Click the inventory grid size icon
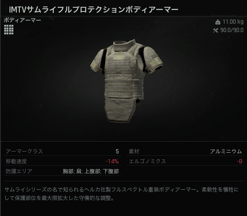This screenshot has width=247, height=216. [x=9, y=29]
